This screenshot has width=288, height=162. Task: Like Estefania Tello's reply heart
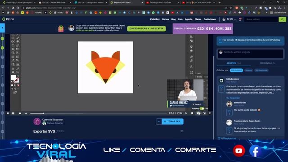[229, 112]
